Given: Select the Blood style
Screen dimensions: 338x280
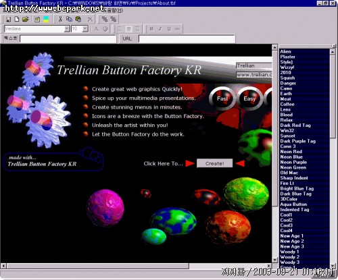Looking at the screenshot, I should click(x=286, y=115).
